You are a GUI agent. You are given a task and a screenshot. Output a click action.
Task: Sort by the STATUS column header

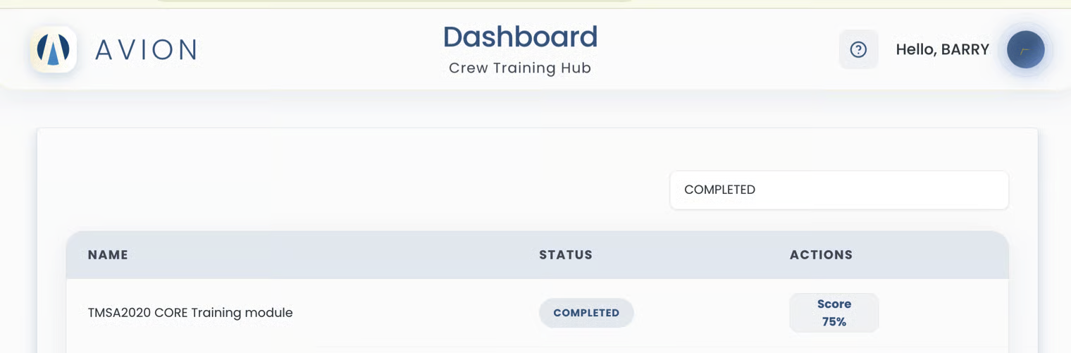click(566, 255)
